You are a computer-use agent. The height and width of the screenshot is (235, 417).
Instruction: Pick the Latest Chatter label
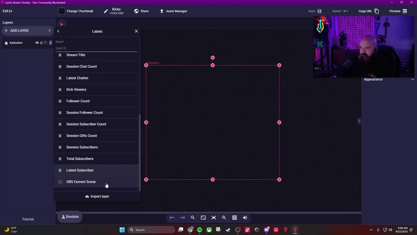click(97, 78)
